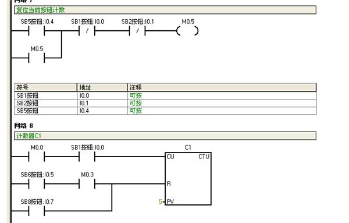349x223 pixels.
Task: Click the 符号 column header
Action: point(45,87)
